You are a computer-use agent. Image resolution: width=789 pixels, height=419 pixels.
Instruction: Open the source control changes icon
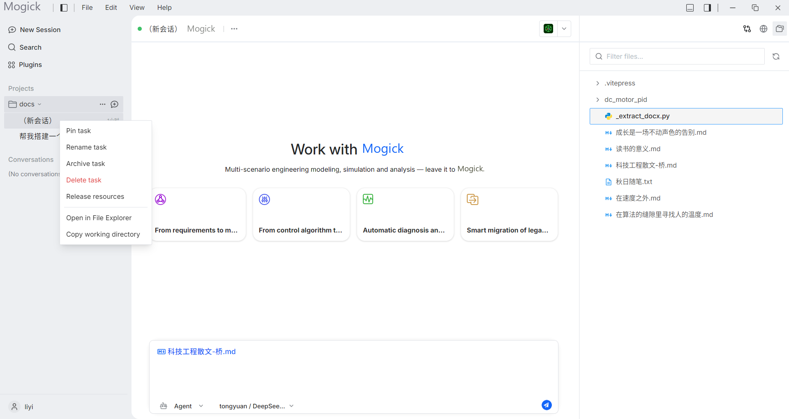pos(747,29)
